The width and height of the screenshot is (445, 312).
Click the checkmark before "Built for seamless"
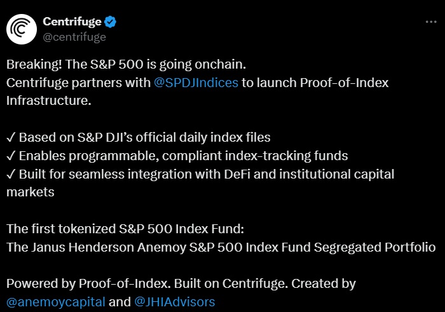[x=11, y=174]
